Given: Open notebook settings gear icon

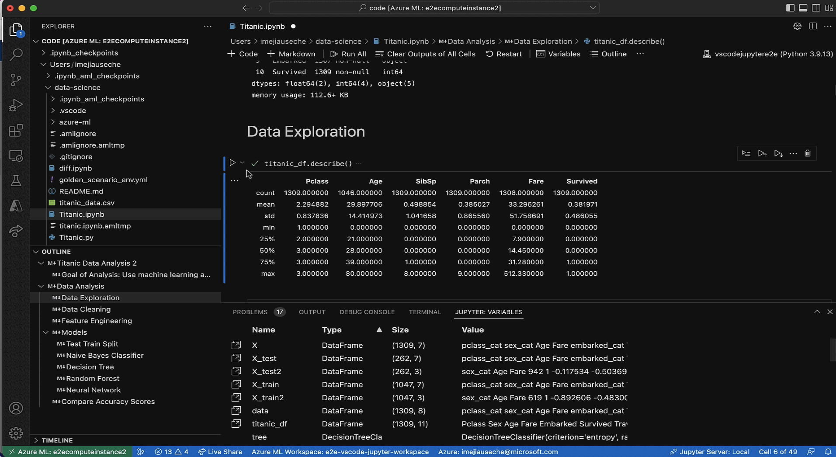Looking at the screenshot, I should click(797, 26).
